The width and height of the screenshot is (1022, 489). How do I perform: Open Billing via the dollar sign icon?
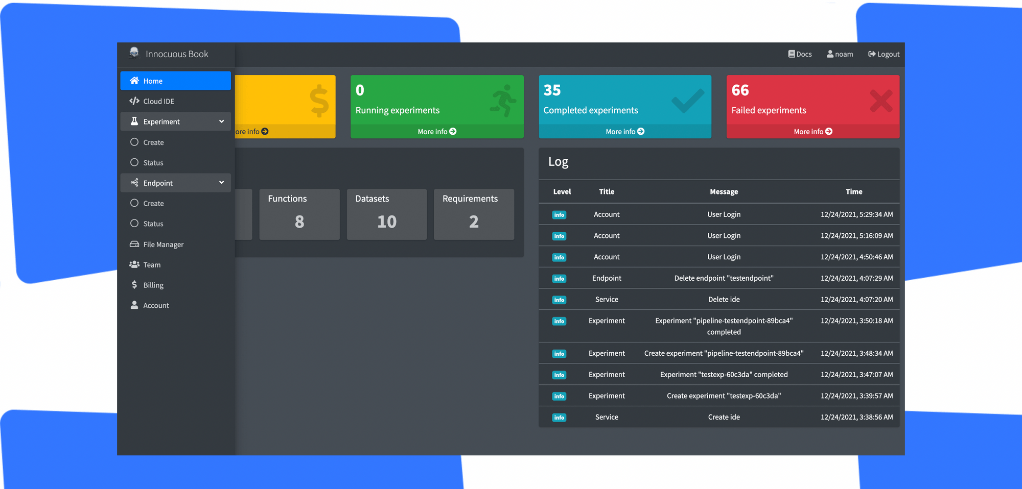click(x=134, y=285)
